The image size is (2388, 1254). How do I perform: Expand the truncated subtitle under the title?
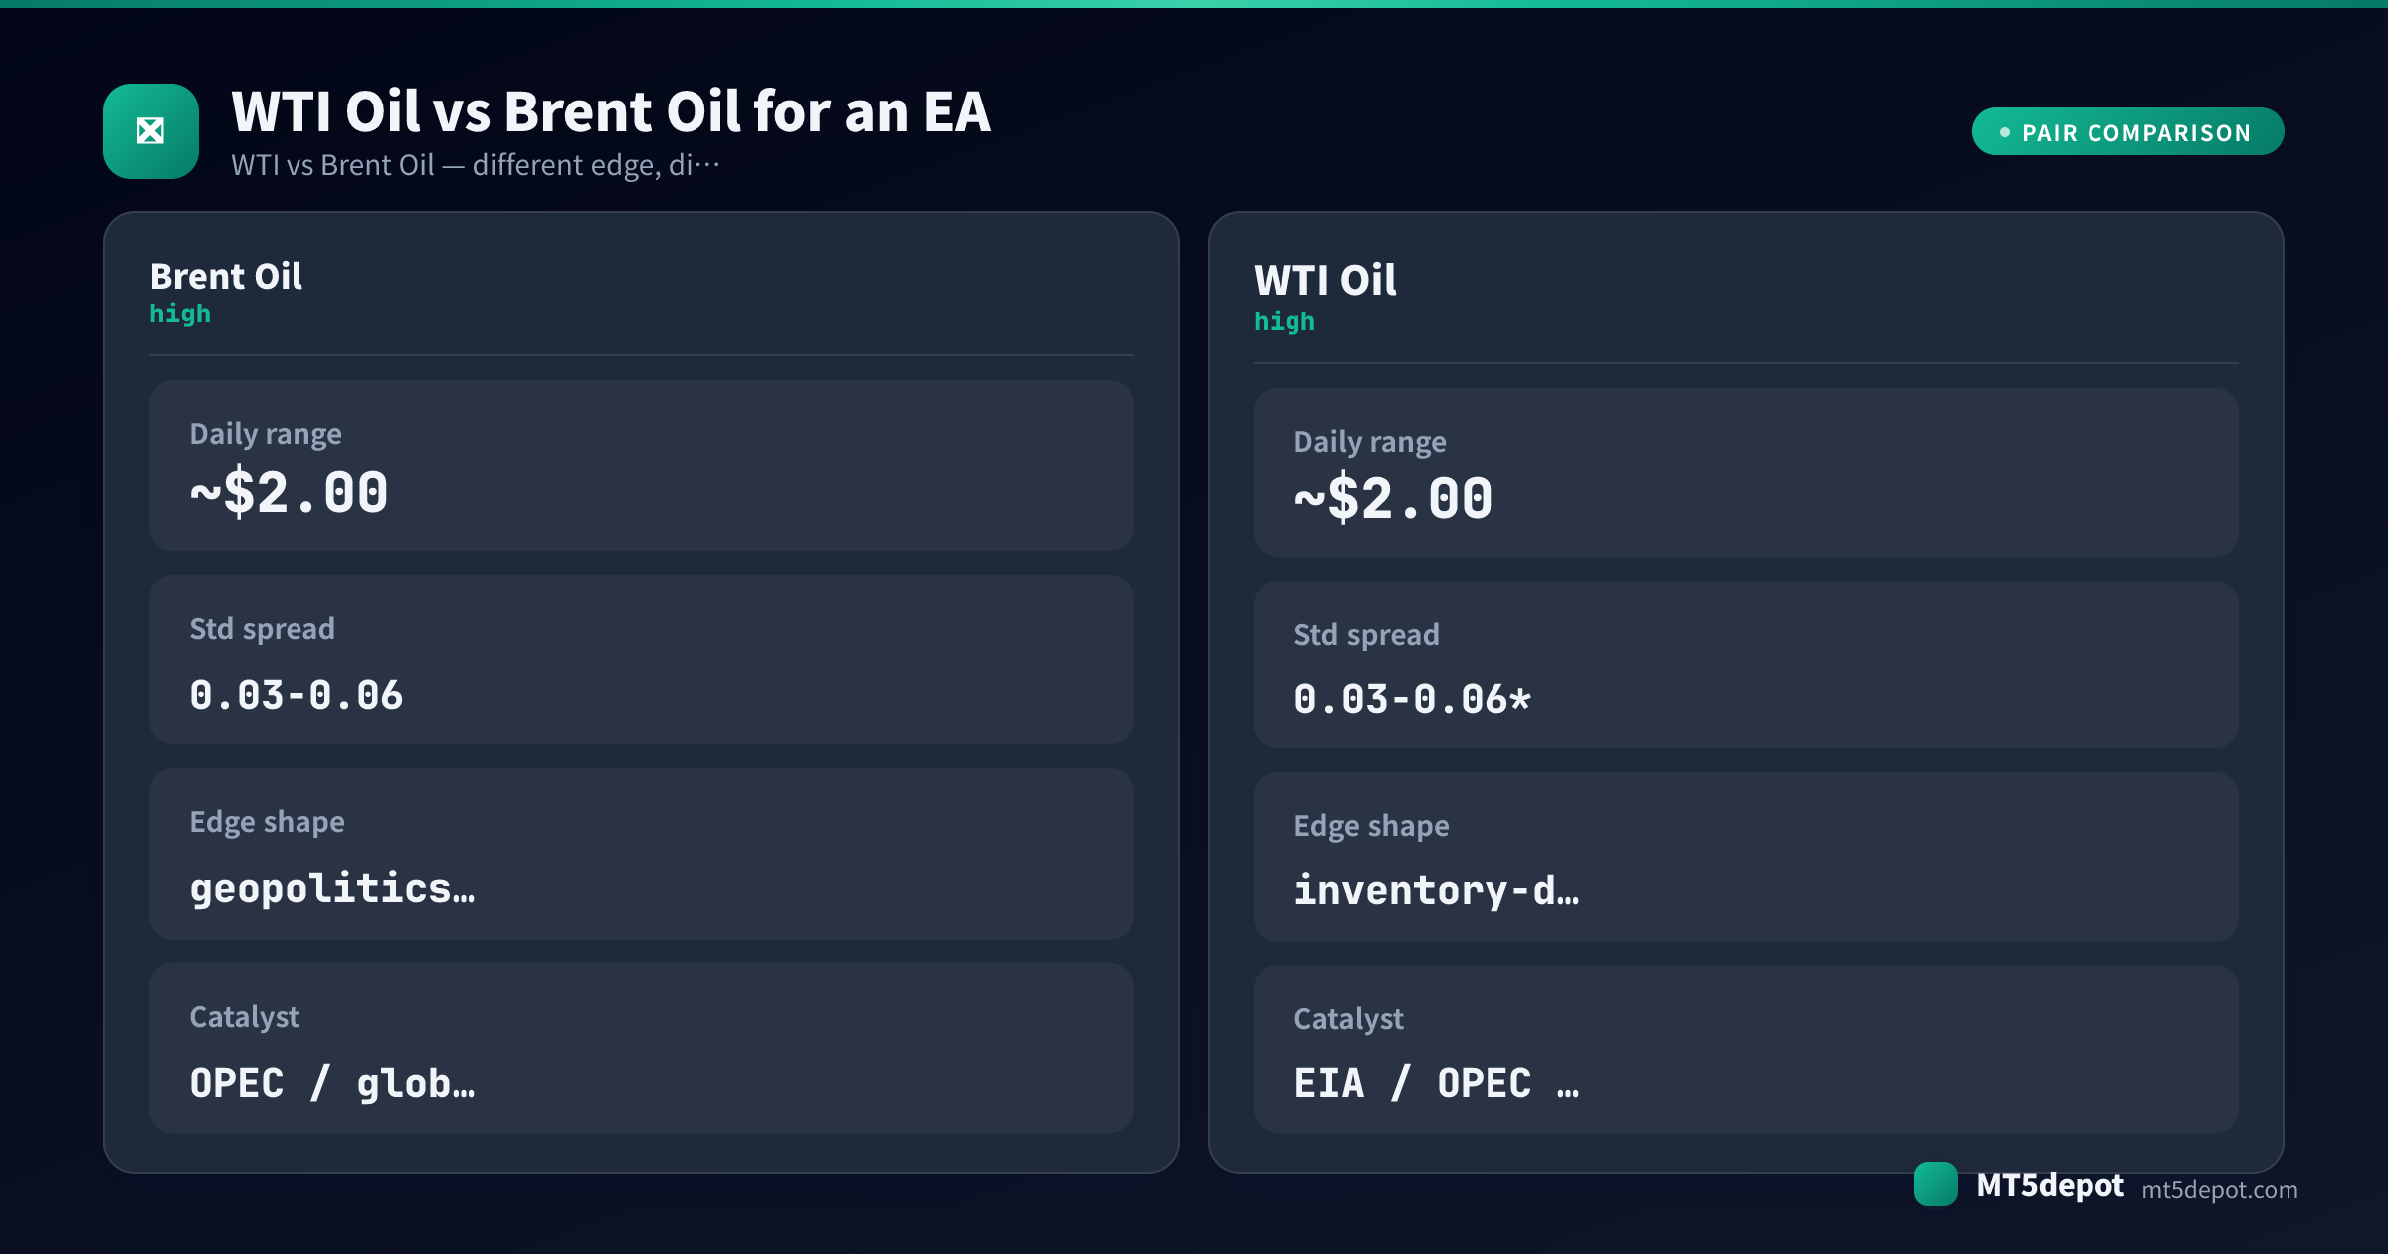(x=475, y=165)
